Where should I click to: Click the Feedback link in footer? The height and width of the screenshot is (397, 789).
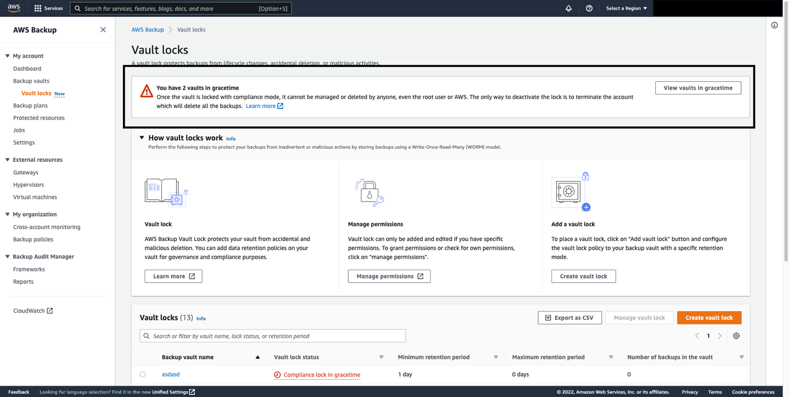tap(19, 392)
